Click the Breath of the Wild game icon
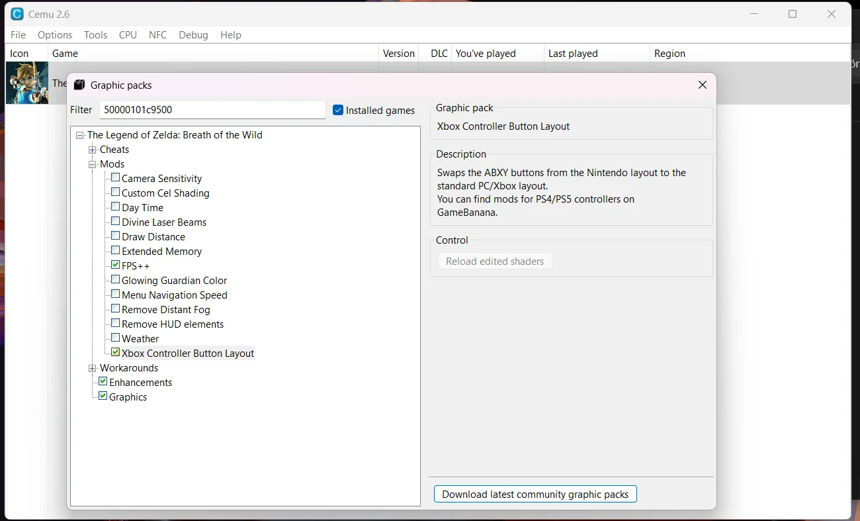The width and height of the screenshot is (860, 521). [x=27, y=83]
